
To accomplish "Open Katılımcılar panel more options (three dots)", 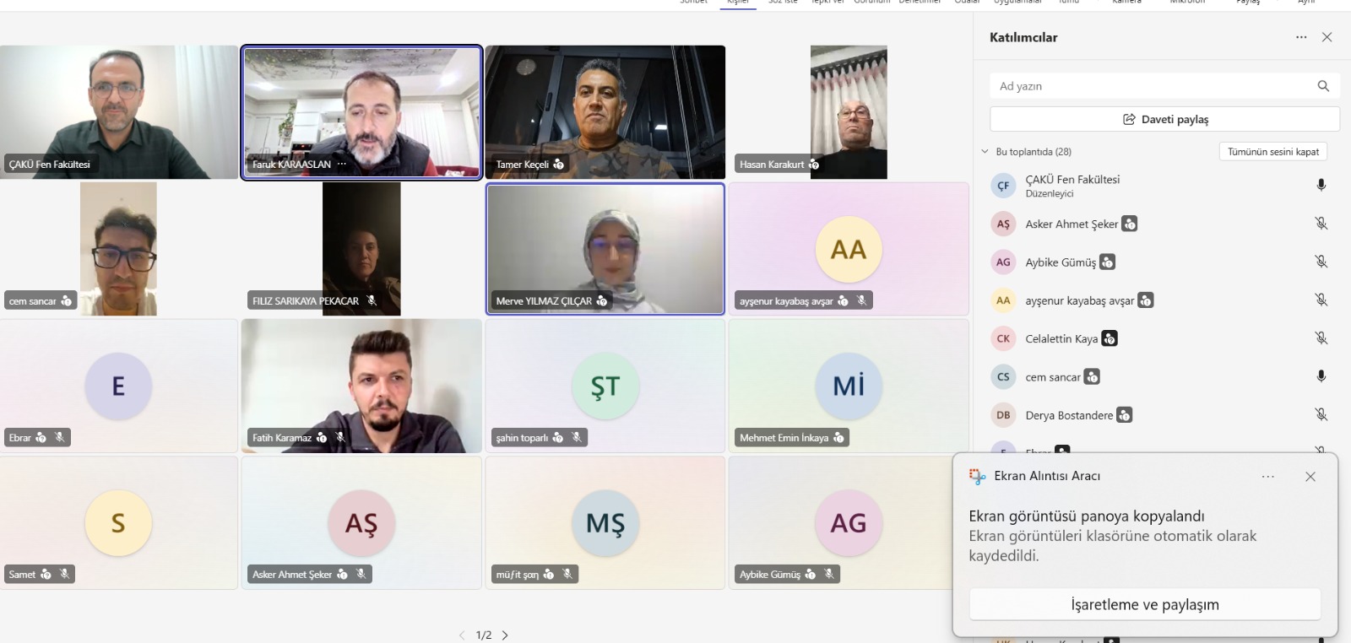I will coord(1301,37).
